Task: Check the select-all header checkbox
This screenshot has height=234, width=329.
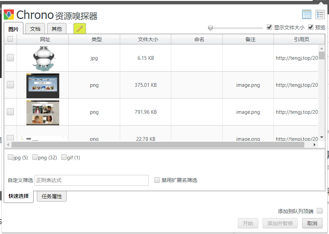Action: point(10,39)
